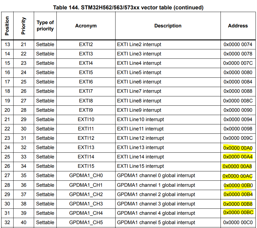Screen dimensions: 257x228
Task: Select acronym cell 'EXTI9'
Action: click(x=86, y=110)
